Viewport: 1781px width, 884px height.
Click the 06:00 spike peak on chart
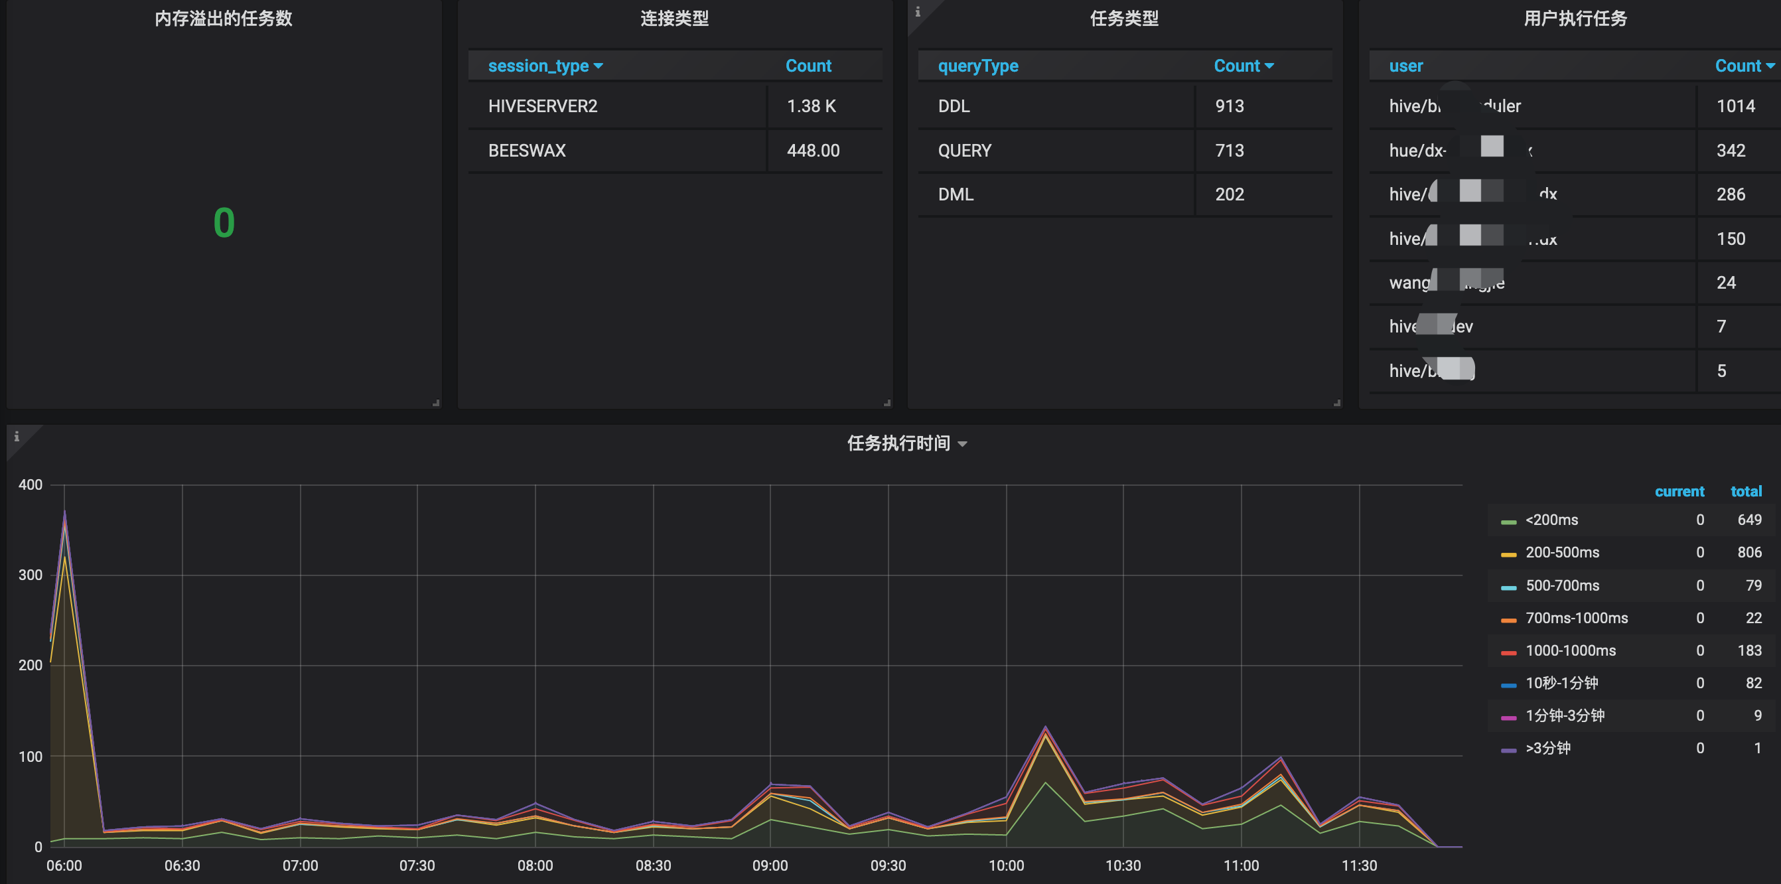tap(65, 511)
